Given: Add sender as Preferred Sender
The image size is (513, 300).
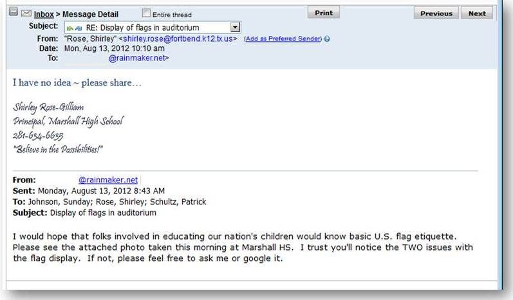Looking at the screenshot, I should (x=283, y=39).
